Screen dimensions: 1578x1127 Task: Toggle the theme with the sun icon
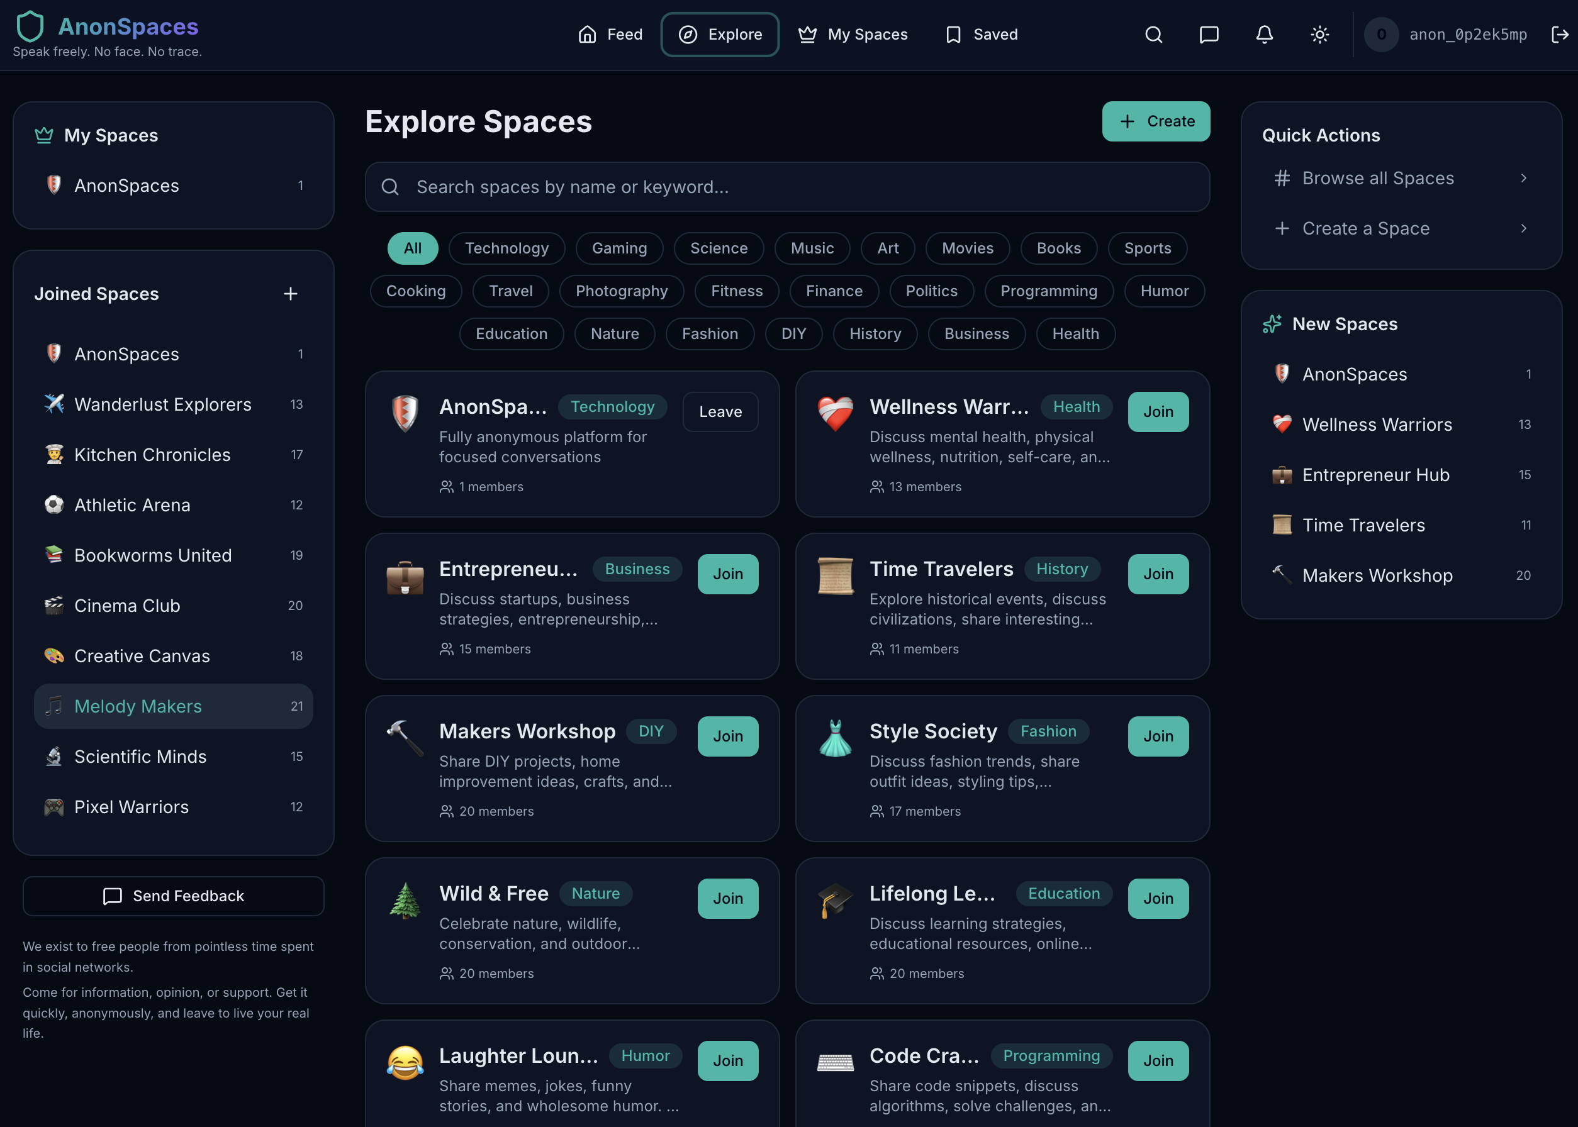[1319, 34]
